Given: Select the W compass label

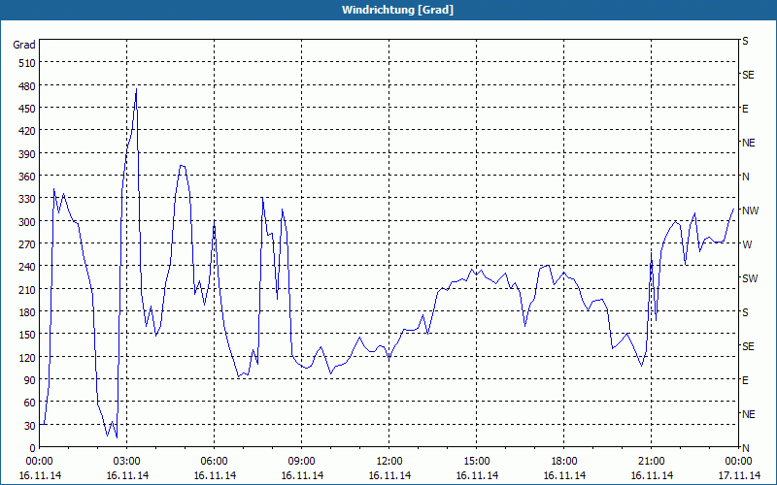Looking at the screenshot, I should pyautogui.click(x=747, y=244).
